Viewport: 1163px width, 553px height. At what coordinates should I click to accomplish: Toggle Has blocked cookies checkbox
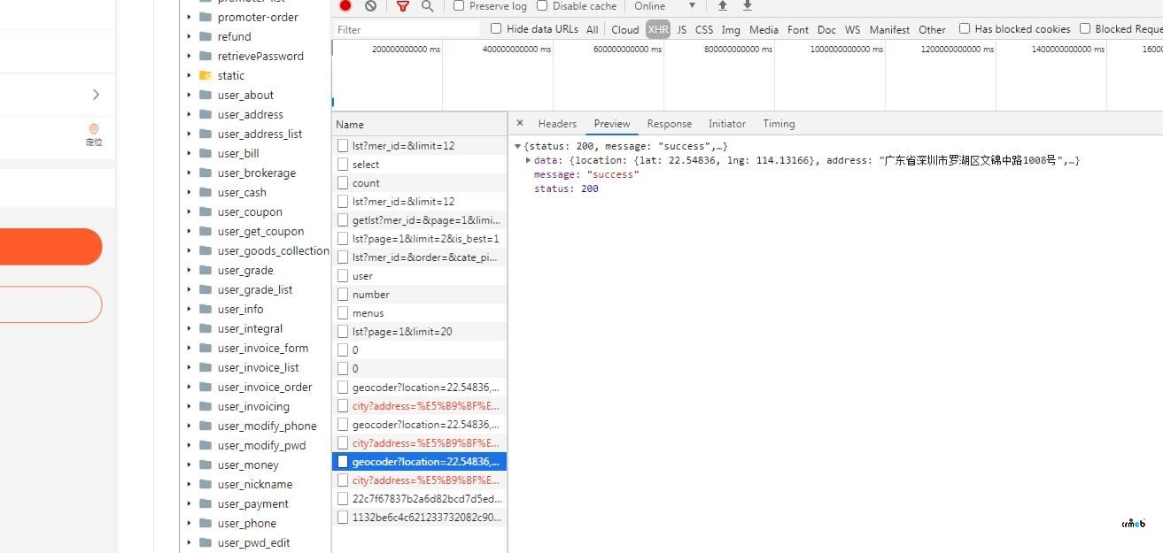[x=965, y=28]
